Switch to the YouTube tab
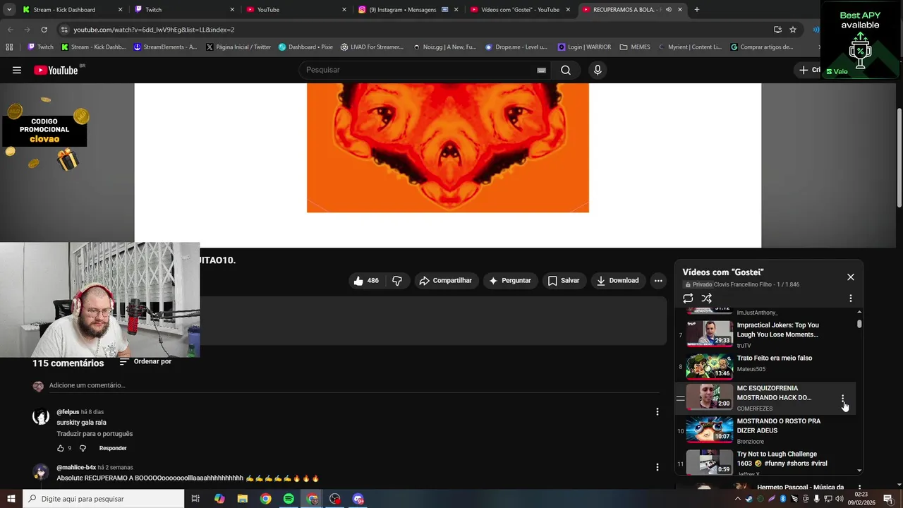Image resolution: width=903 pixels, height=508 pixels. click(x=296, y=9)
